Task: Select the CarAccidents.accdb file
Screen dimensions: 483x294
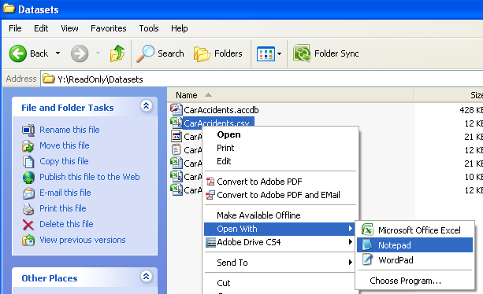Action: tap(221, 110)
